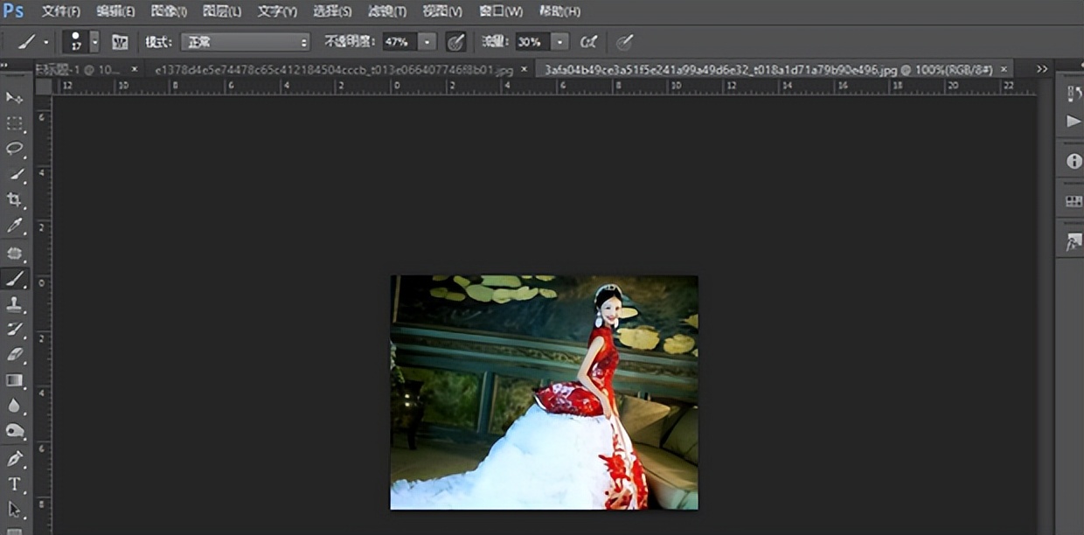Screen dimensions: 1084x535
Task: Click the flow 30% value field
Action: tap(529, 42)
